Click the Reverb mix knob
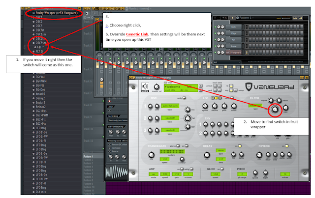The image size is (315, 198). click(259, 155)
